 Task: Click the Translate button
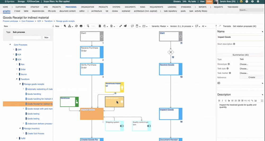[x=227, y=26]
